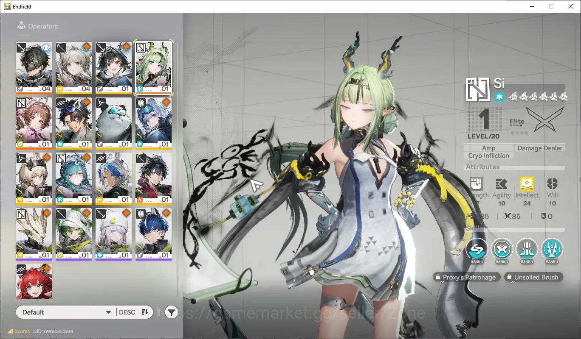The height and width of the screenshot is (339, 581).
Task: Select the teal-haired operator card
Action: click(74, 178)
